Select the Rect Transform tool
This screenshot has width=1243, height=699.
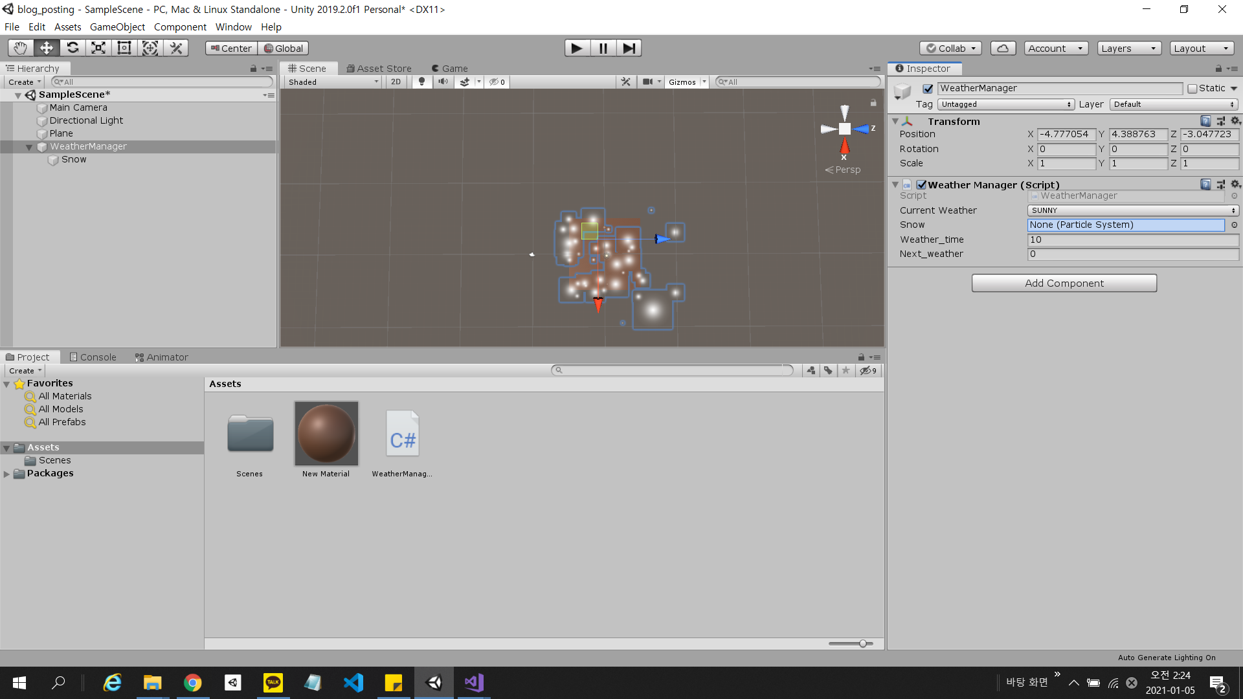(x=124, y=48)
